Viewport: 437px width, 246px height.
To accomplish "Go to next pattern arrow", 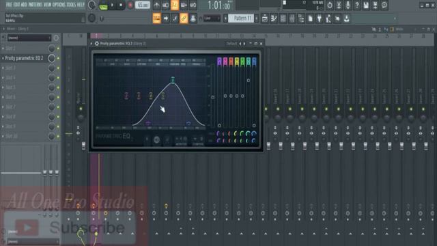I will [x=257, y=18].
